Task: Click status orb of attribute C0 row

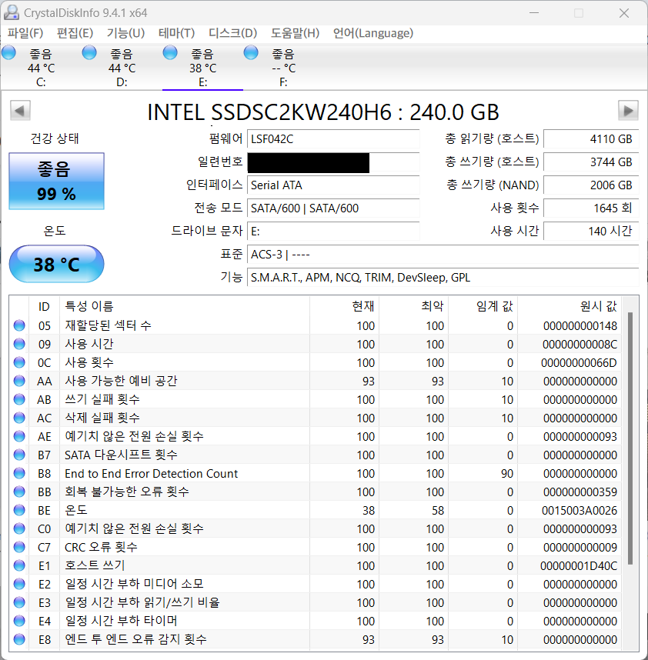Action: (19, 528)
